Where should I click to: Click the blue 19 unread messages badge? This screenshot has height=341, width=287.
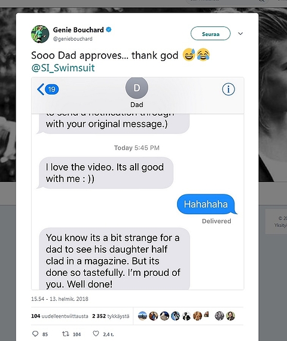click(x=52, y=89)
